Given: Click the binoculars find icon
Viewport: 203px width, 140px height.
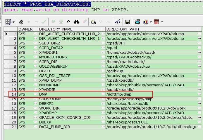Looking at the screenshot, I should [76, 22].
